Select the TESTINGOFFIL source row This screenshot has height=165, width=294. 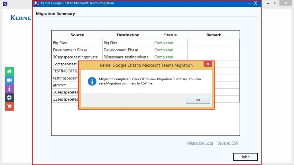[x=65, y=71]
